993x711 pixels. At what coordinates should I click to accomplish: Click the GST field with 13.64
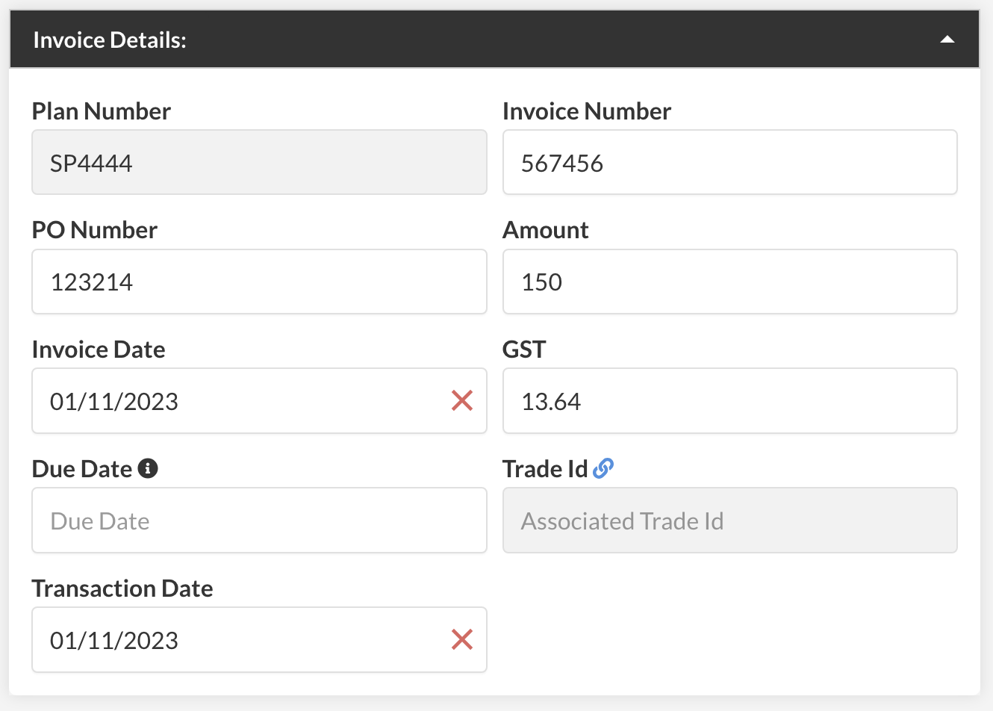coord(729,401)
